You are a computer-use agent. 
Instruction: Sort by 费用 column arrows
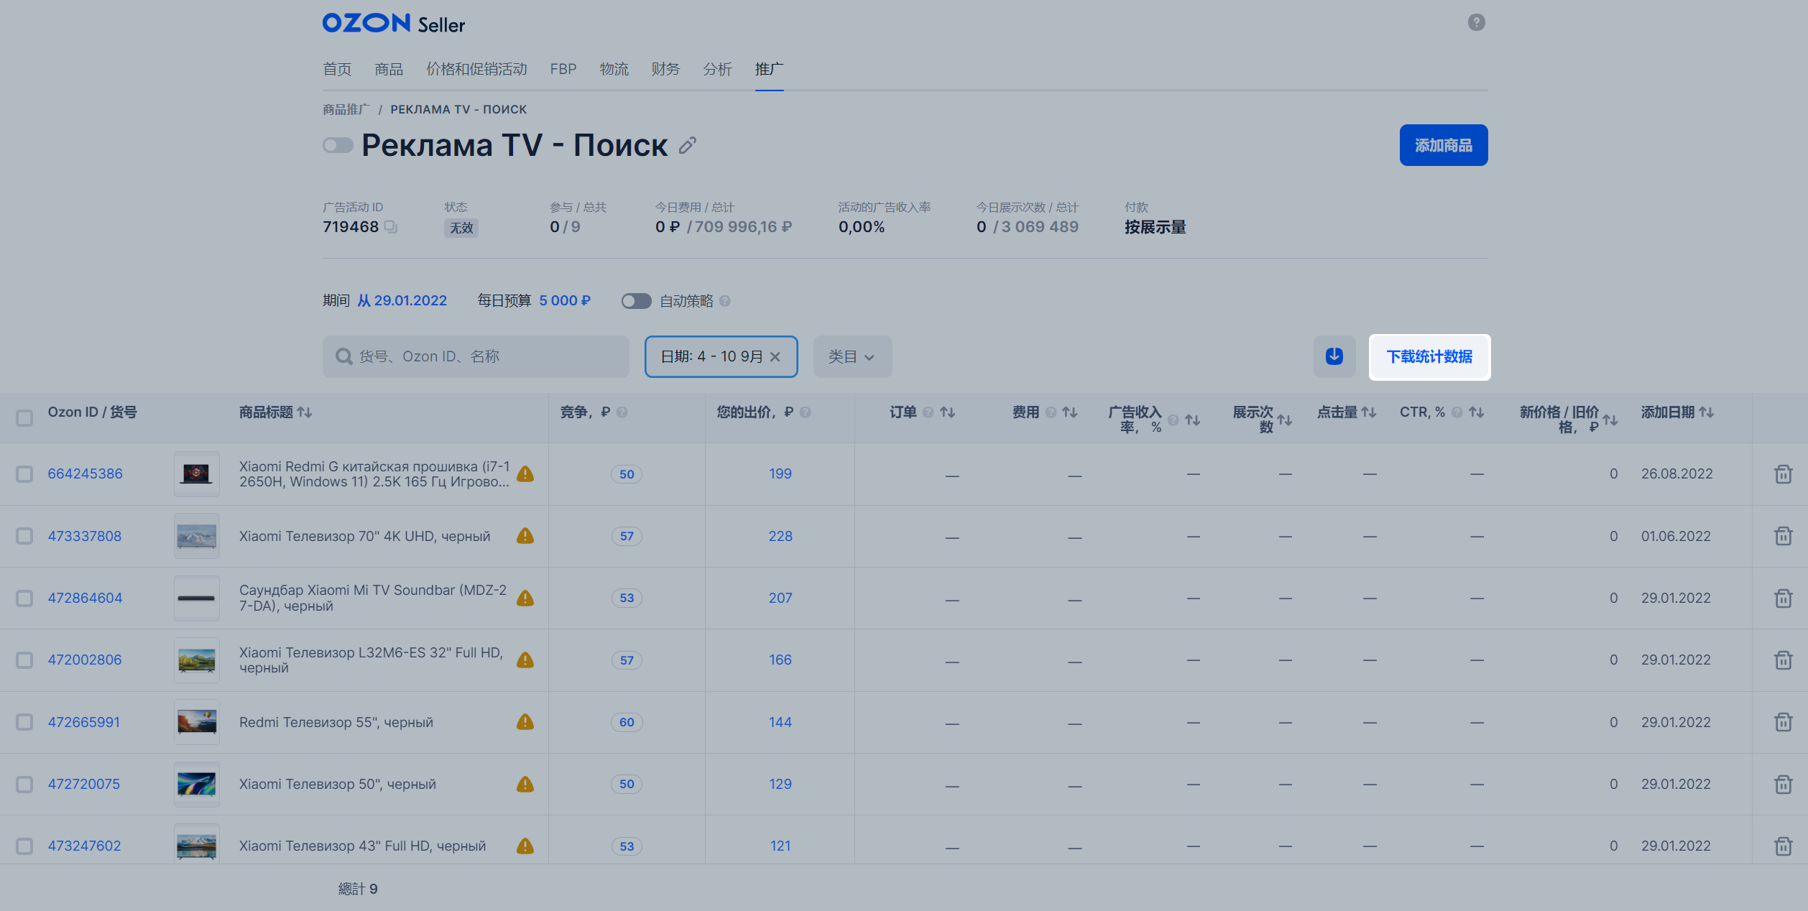pos(1070,412)
